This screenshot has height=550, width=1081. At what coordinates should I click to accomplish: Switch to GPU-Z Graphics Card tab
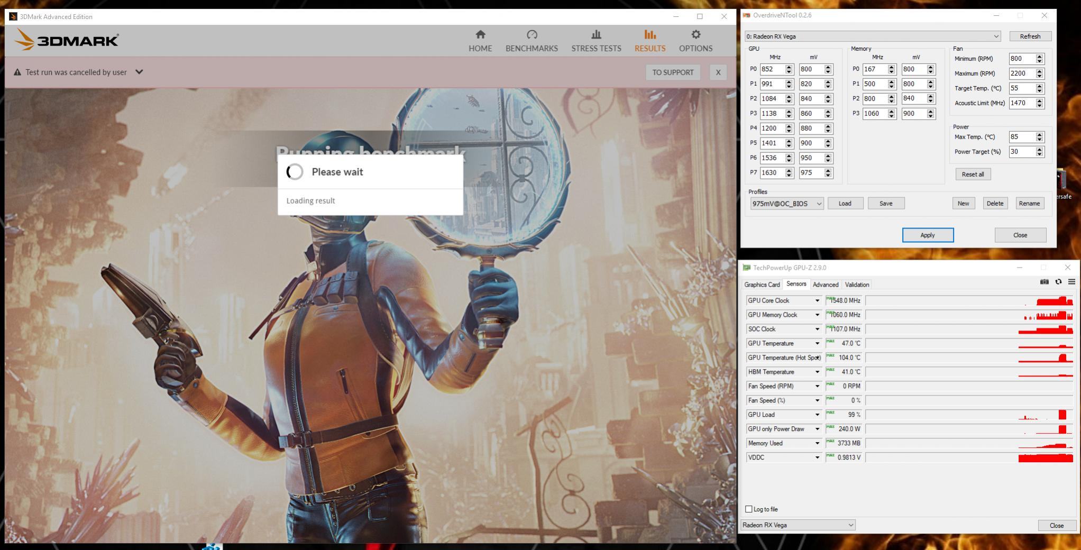762,285
